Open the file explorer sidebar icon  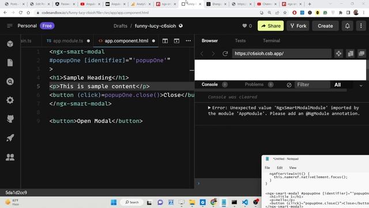pos(10,63)
